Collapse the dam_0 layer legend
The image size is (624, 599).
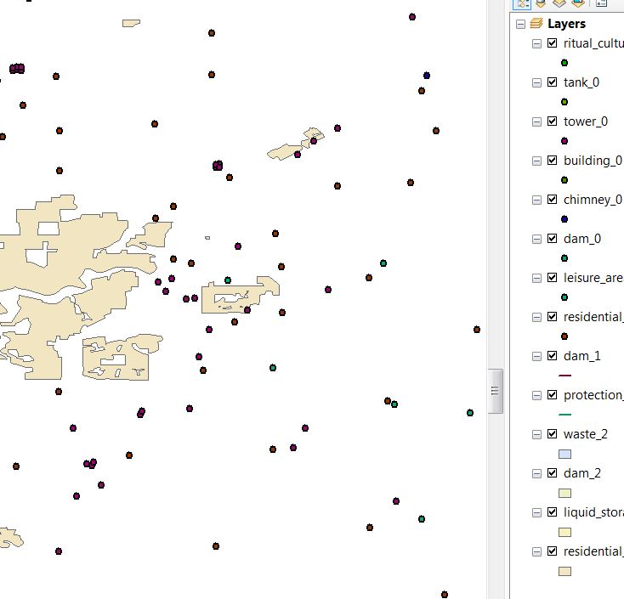(536, 239)
